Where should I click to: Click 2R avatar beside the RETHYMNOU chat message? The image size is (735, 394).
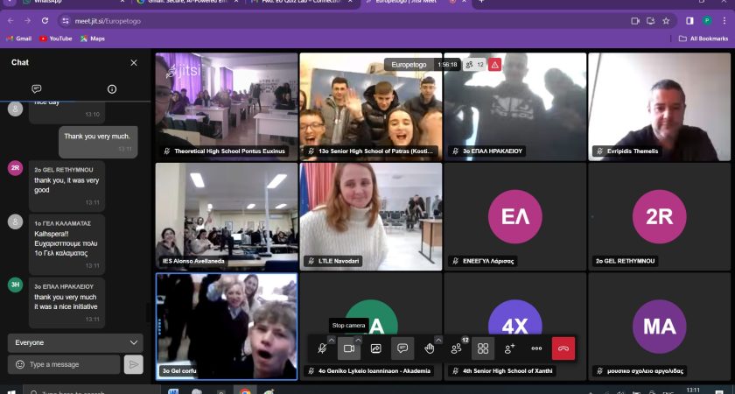pyautogui.click(x=16, y=168)
